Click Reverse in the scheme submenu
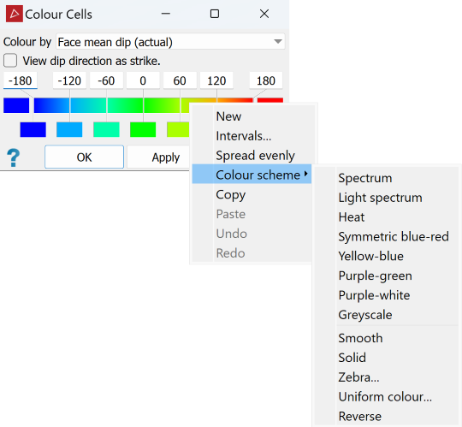 [x=359, y=417]
